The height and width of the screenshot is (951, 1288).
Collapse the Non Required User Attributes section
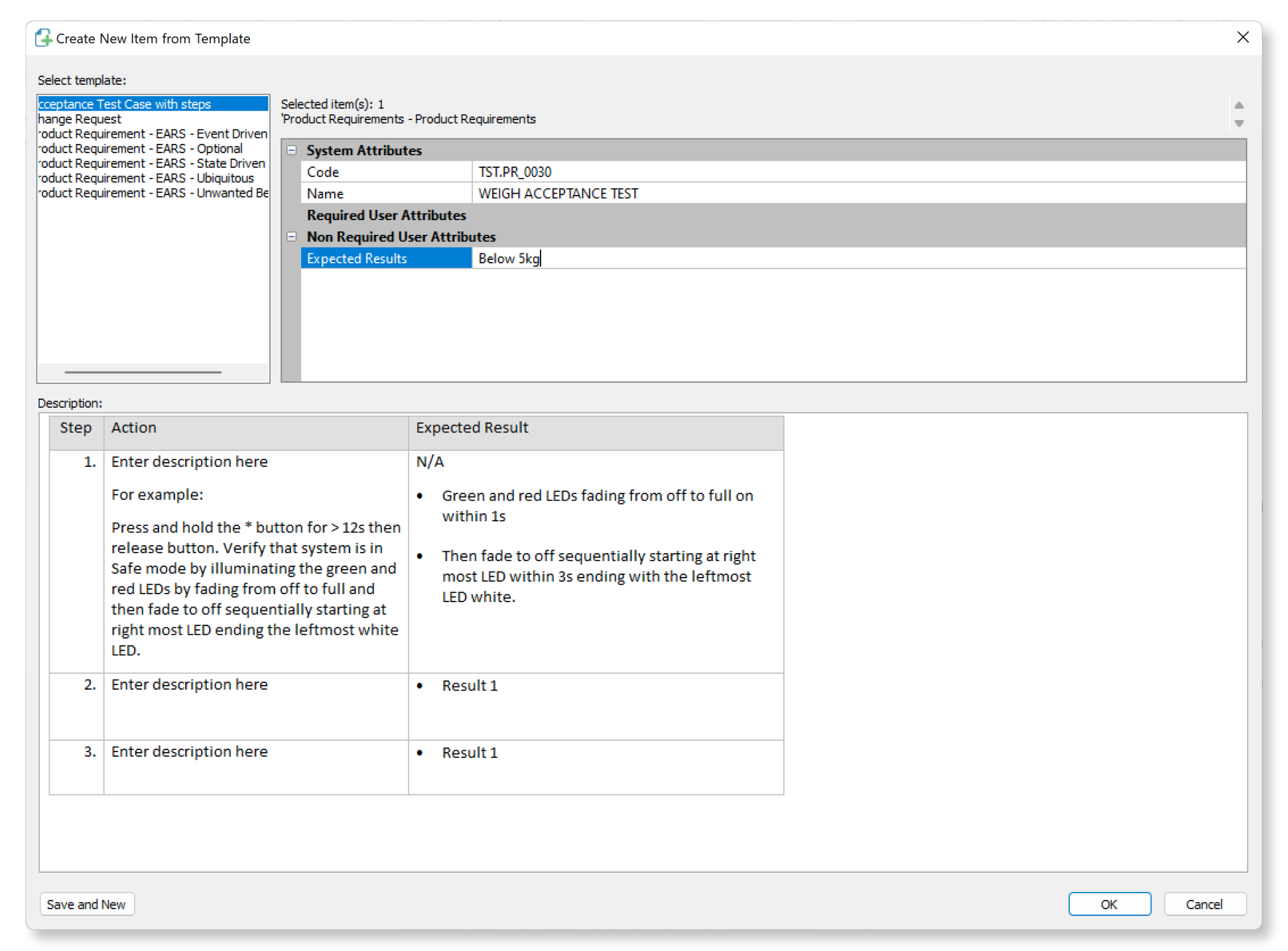[291, 237]
